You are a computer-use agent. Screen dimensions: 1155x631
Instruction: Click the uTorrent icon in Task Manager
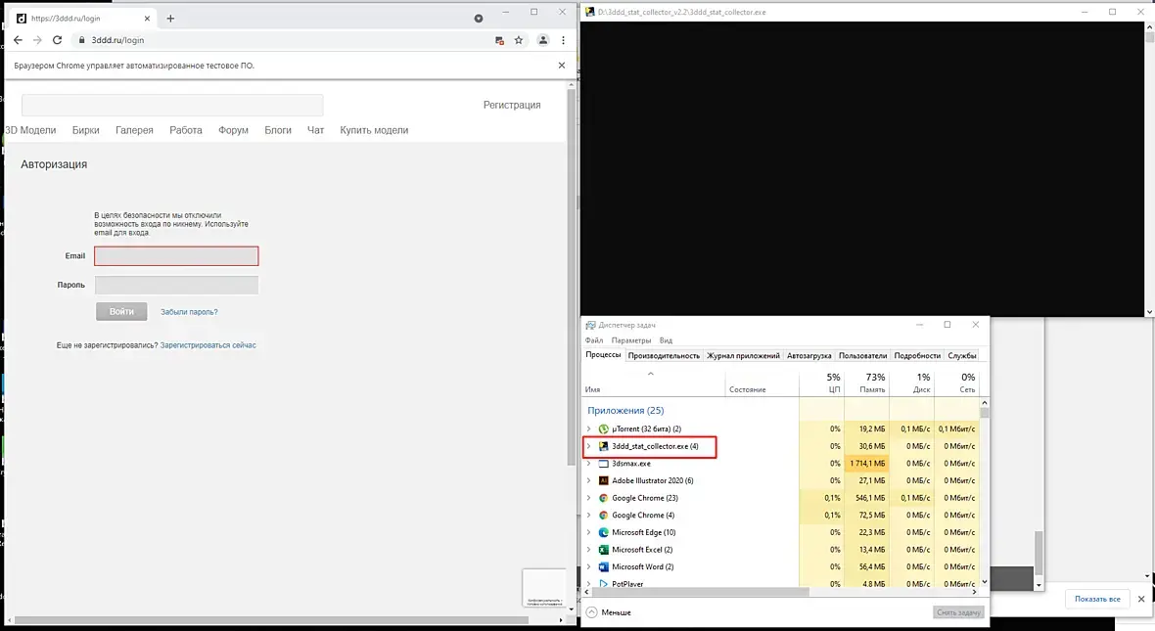pyautogui.click(x=603, y=428)
